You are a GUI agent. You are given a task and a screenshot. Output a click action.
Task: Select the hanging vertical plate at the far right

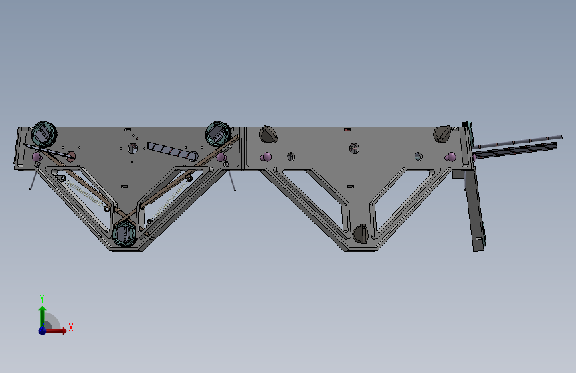coord(476,210)
